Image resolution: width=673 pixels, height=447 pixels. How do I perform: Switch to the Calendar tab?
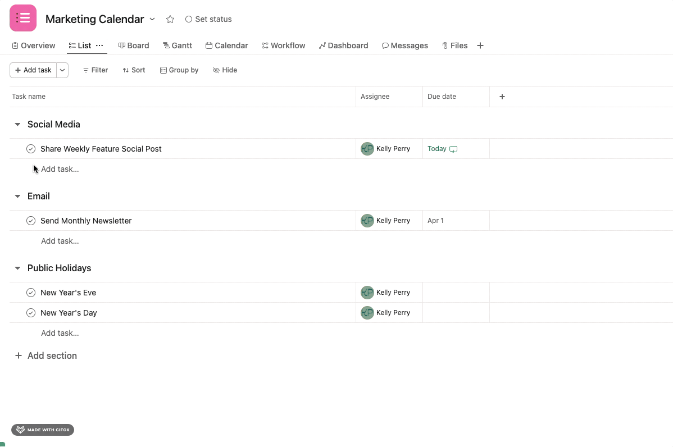(226, 45)
